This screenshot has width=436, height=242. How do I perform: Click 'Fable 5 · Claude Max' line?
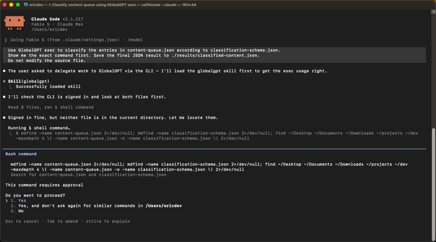coord(57,24)
